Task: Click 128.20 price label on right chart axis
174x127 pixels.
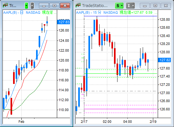Action: click(164, 44)
